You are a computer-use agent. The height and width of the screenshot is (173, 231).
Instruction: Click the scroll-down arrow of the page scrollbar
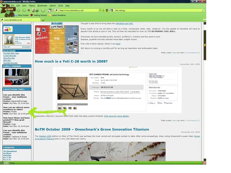[205, 160]
